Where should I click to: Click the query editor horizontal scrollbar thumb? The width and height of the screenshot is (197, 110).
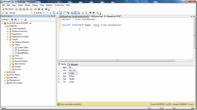pos(117,60)
